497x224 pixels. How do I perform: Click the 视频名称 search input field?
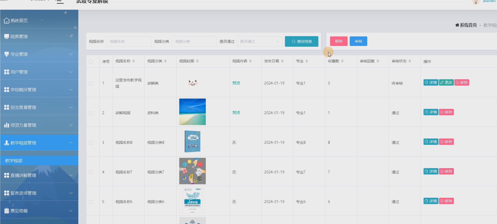129,41
